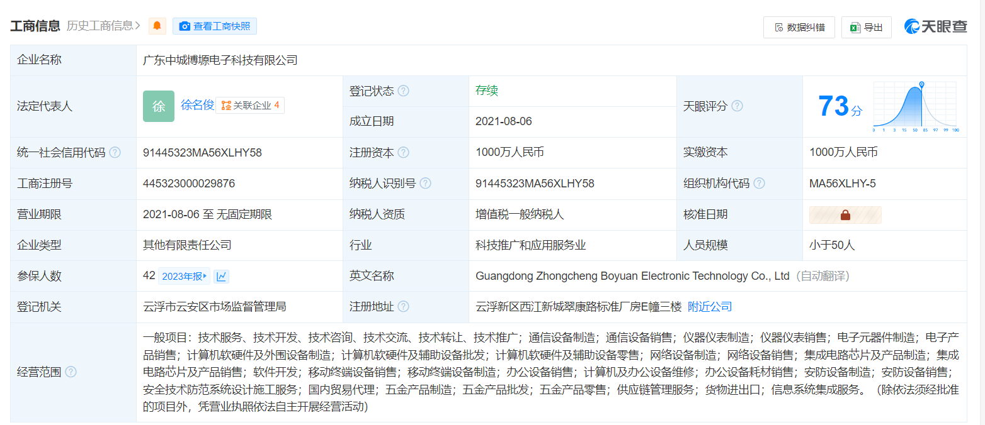
Task: Click the business scope description paragraph
Action: pos(551,372)
